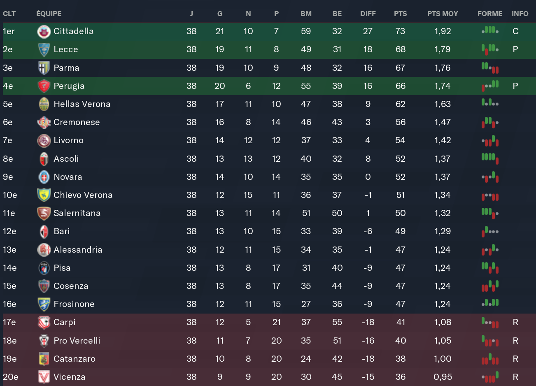Select the Perugia club logo
The width and height of the screenshot is (536, 386).
(44, 86)
